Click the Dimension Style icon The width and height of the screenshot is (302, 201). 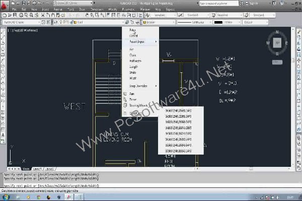point(181,15)
